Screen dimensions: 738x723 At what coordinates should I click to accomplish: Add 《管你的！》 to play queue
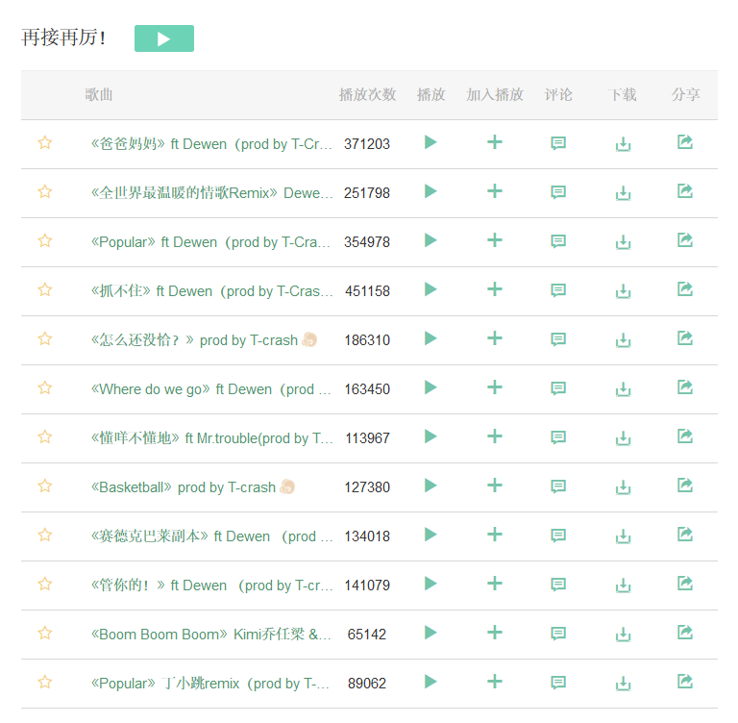[495, 584]
